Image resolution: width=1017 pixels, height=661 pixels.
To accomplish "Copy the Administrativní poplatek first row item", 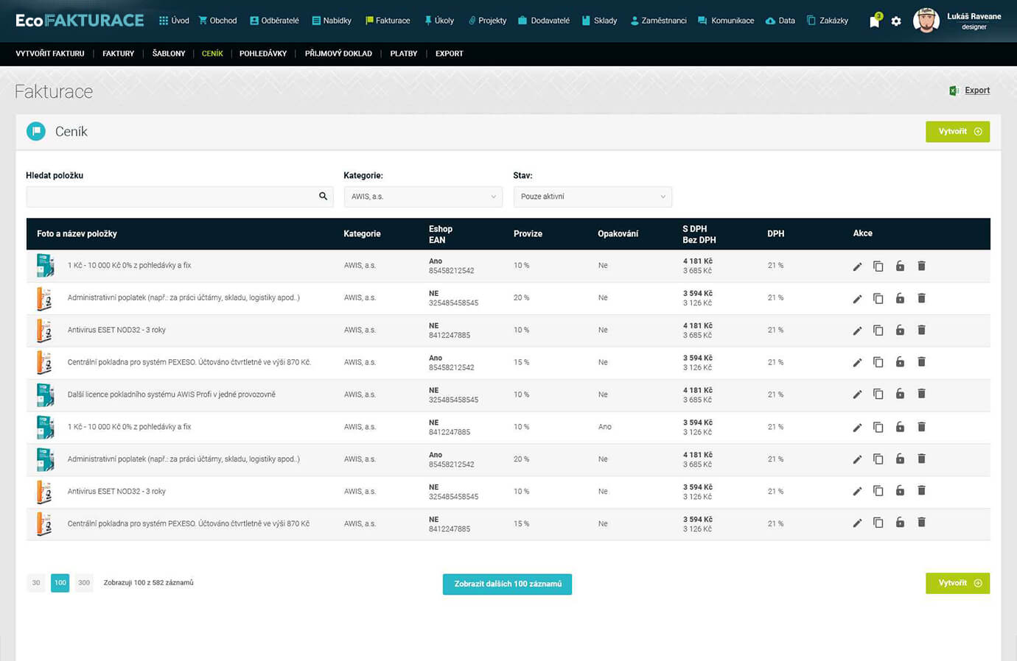I will (878, 298).
